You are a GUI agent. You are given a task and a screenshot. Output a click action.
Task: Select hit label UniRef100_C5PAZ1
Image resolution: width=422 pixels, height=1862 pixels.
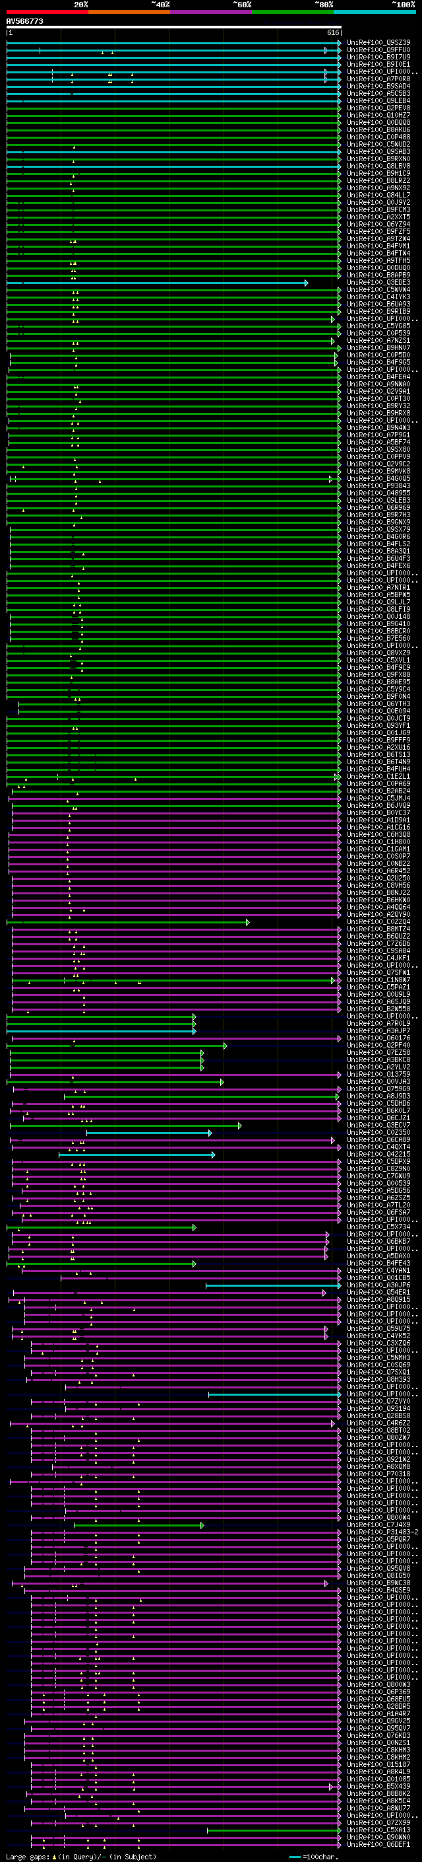tap(378, 987)
